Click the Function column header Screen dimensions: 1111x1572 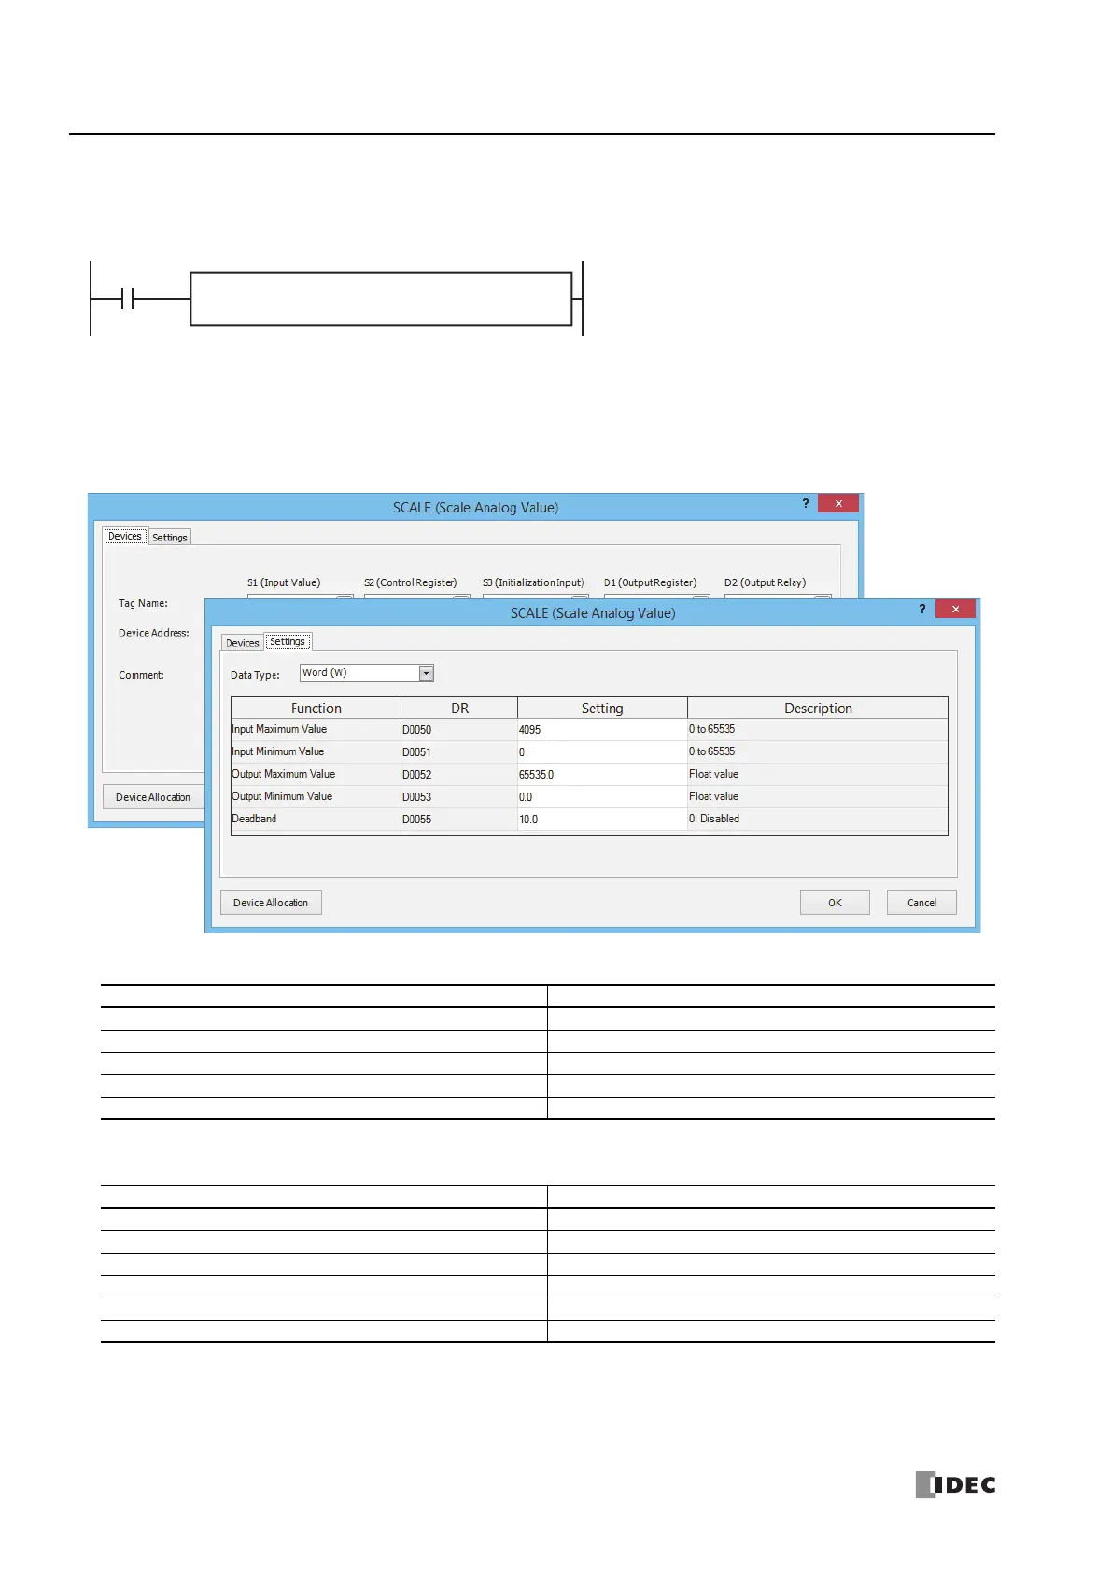[316, 709]
